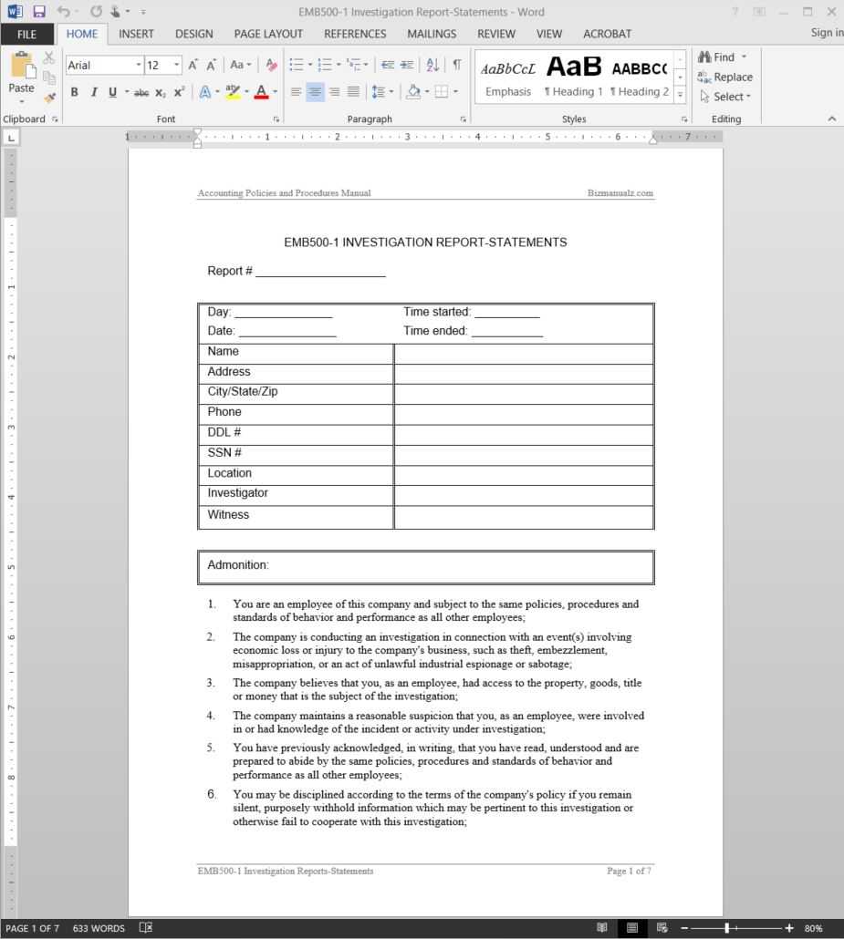This screenshot has width=844, height=939.
Task: Open the Change Case Aa dropdown
Action: [x=240, y=65]
